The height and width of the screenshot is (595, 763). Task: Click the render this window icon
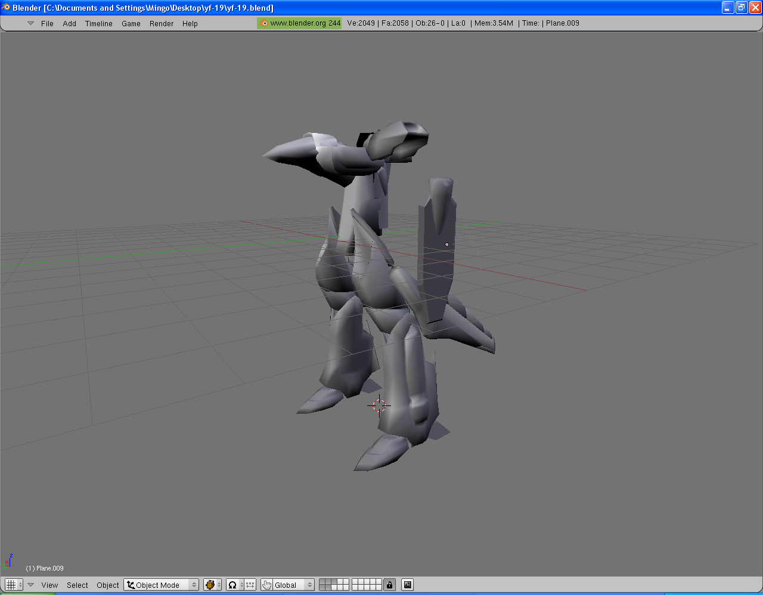coord(407,585)
